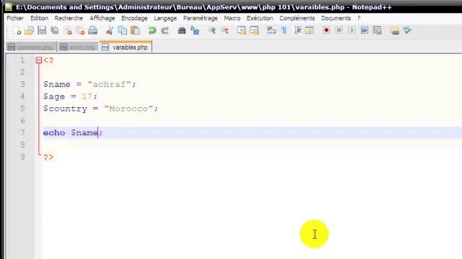Click line number 2 in the margin
Screen dimensions: 462x259
coord(22,72)
